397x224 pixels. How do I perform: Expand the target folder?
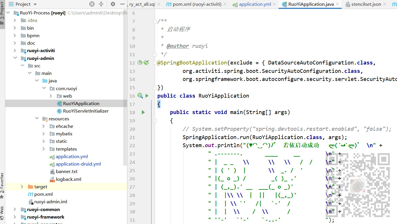(22, 187)
